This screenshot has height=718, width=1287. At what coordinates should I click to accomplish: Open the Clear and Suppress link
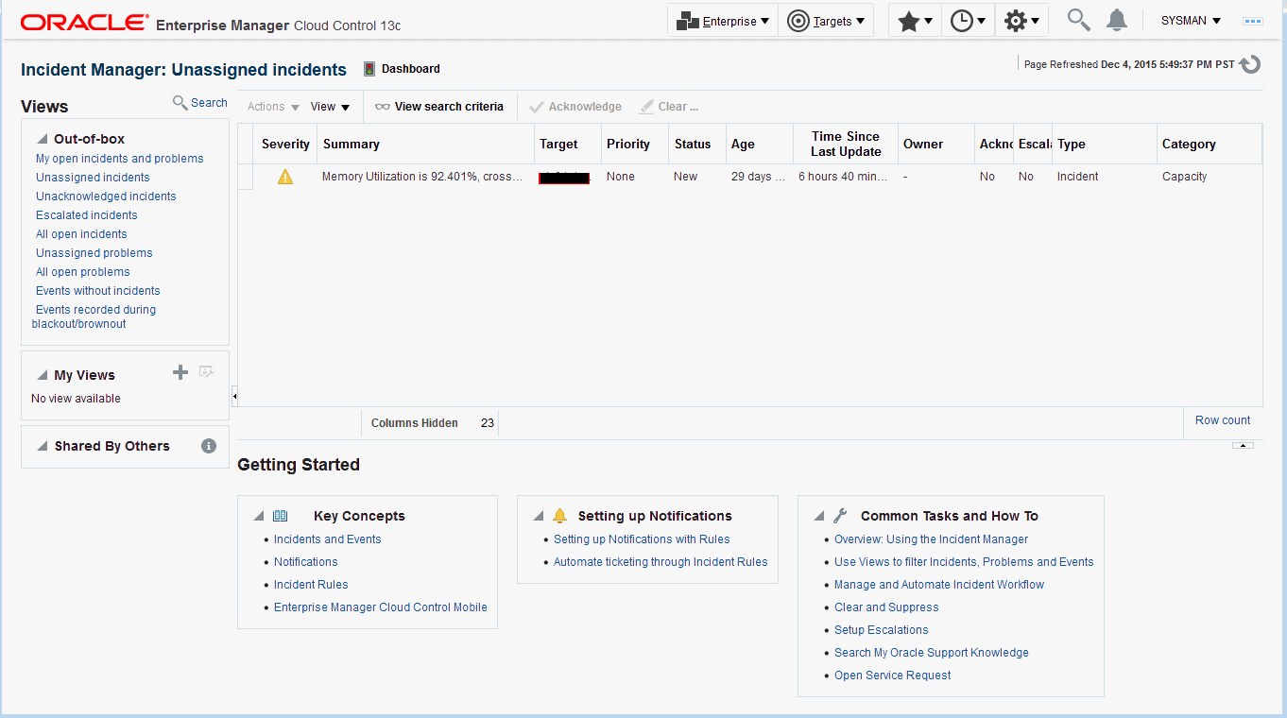886,607
